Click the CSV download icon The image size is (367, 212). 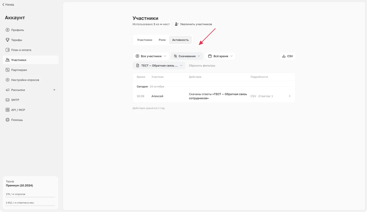pos(284,56)
